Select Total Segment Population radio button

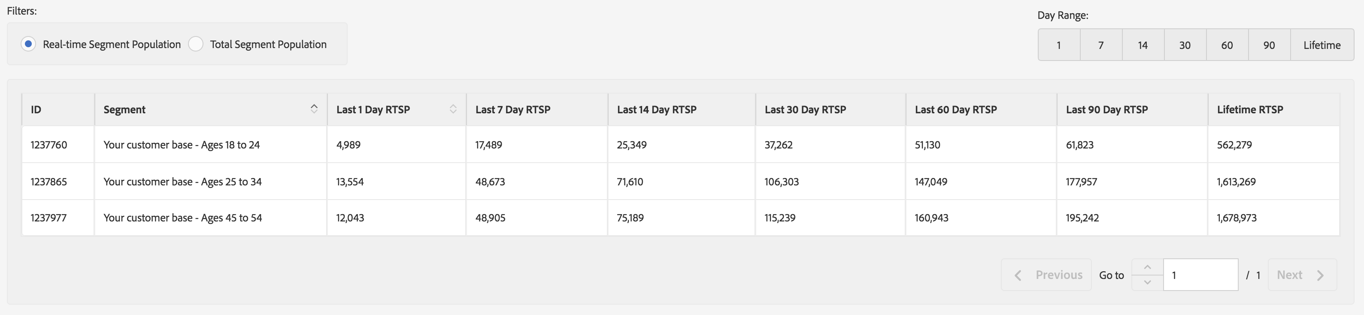coord(196,44)
